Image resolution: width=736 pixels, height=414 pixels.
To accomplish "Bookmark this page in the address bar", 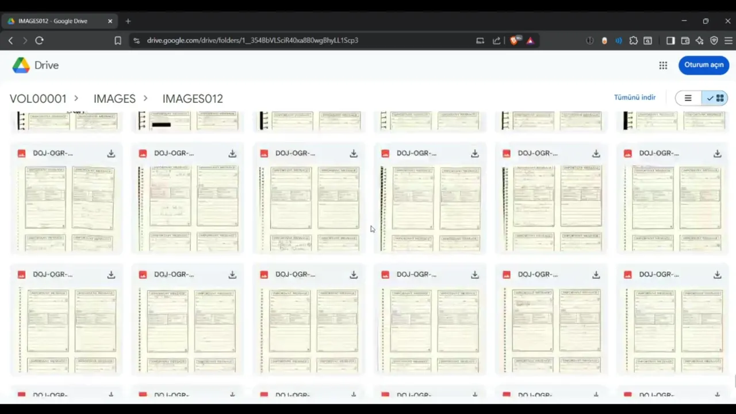I will 118,40.
